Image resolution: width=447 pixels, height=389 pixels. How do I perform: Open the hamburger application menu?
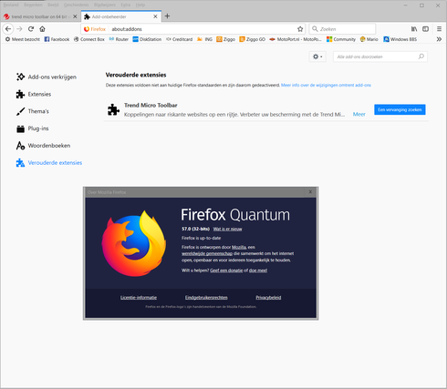(x=439, y=29)
